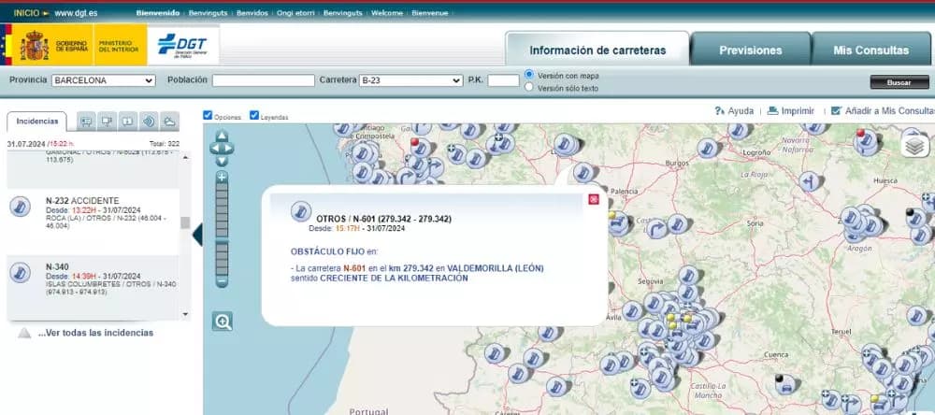Zoom out with the map minus button

(222, 280)
